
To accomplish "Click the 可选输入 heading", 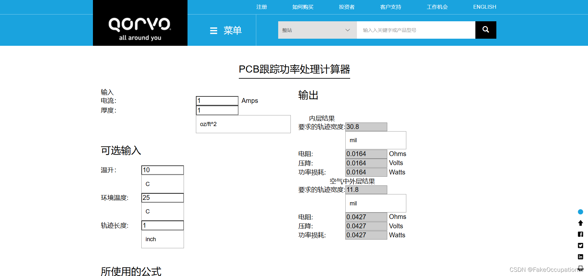I will [x=121, y=151].
